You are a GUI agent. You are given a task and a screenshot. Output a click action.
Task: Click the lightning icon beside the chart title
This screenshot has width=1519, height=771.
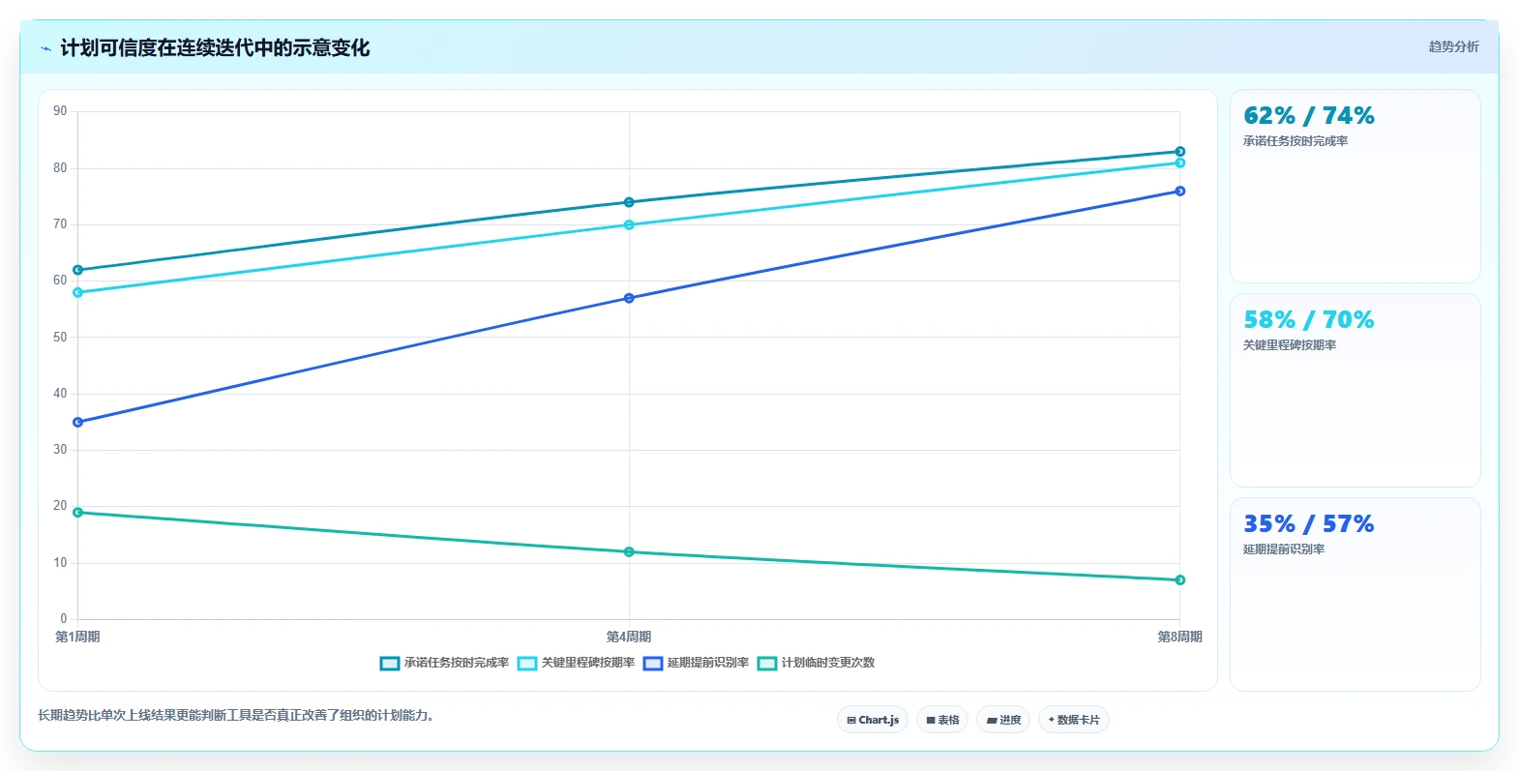tap(45, 48)
